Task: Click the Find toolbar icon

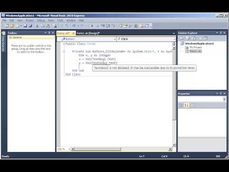Action: (x=55, y=26)
